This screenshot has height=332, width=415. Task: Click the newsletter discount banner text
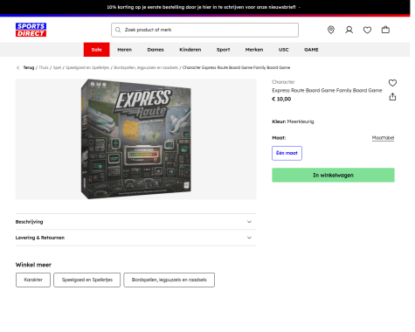pos(202,7)
